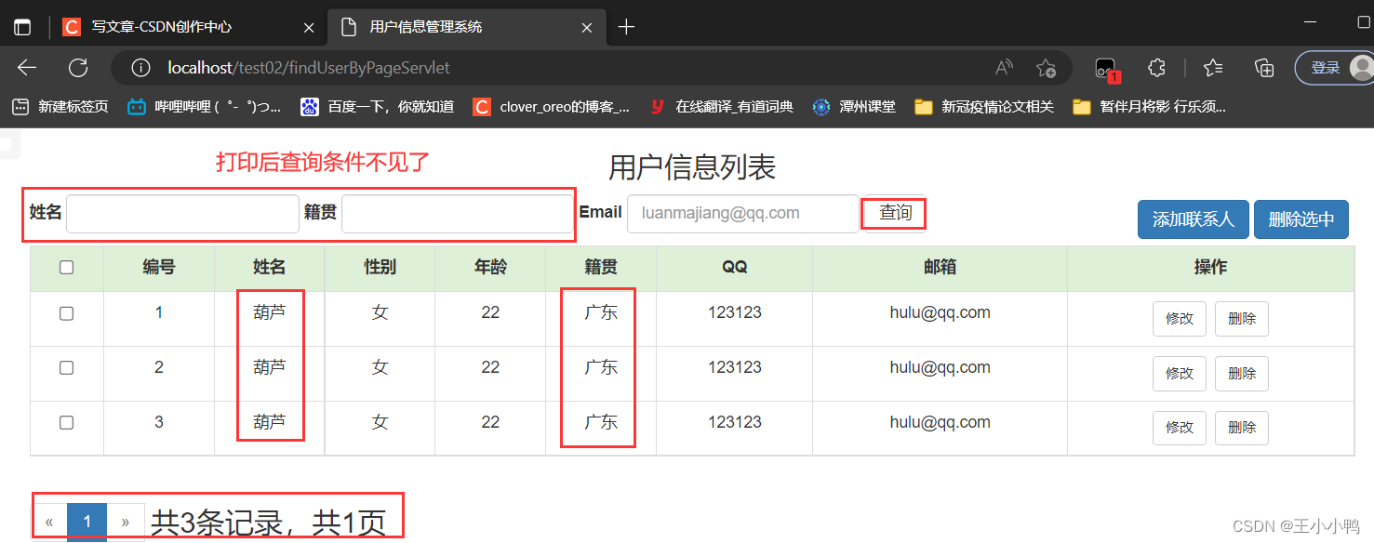
Task: Toggle the select-all checkbox in table header
Action: point(66,268)
